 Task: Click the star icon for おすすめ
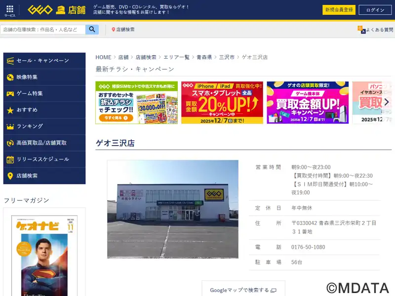pos(10,110)
